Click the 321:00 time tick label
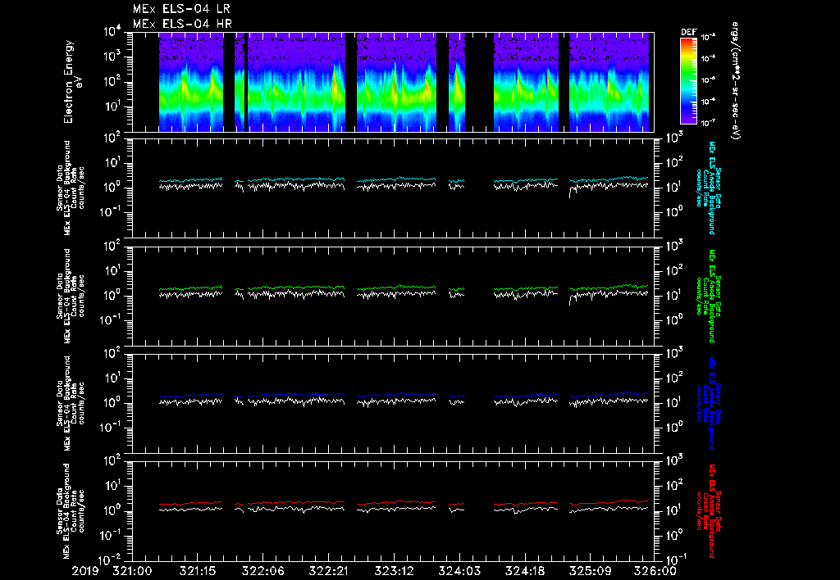 click(x=131, y=570)
